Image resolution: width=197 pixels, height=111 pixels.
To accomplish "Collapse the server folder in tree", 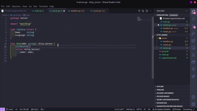I will point(164,38).
